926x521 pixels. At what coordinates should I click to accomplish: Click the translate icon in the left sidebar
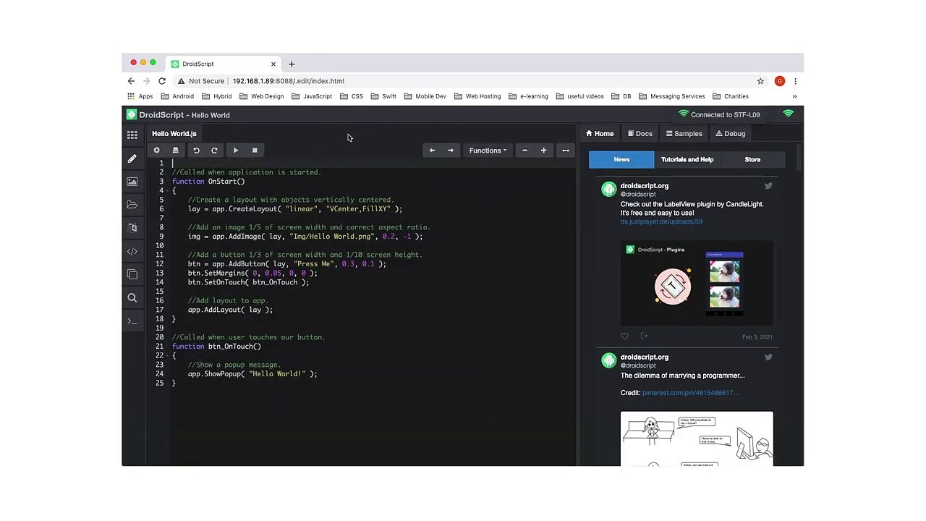pos(132,228)
